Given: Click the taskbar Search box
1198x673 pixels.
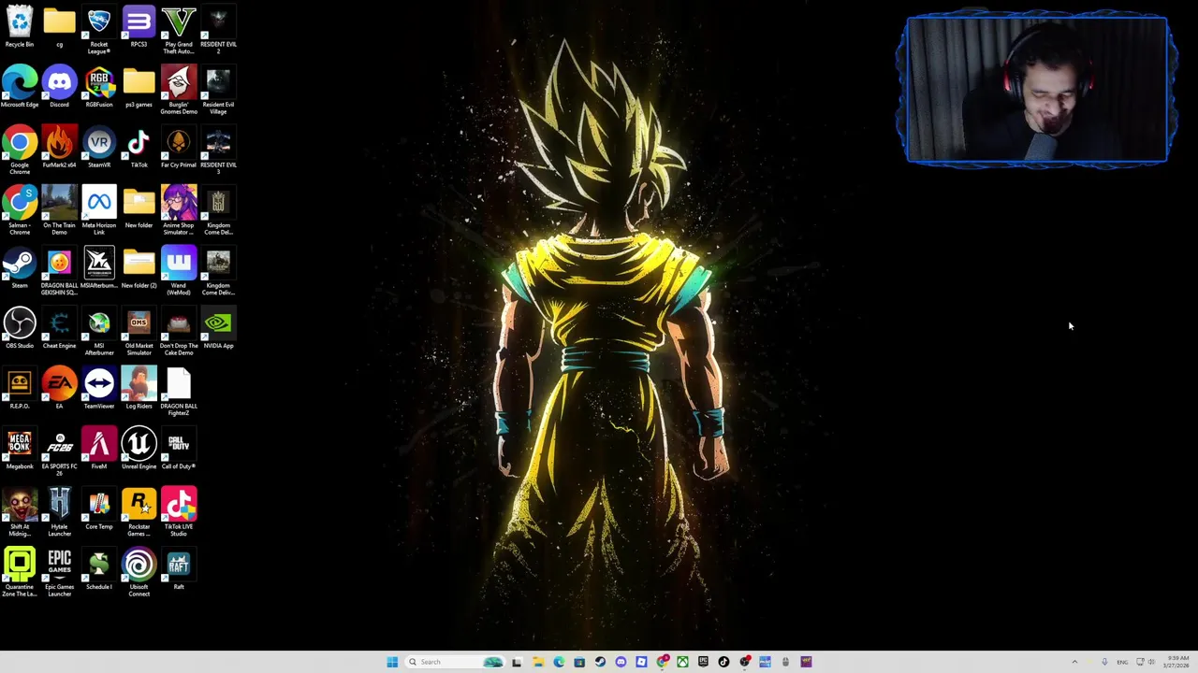Looking at the screenshot, I should tap(455, 662).
